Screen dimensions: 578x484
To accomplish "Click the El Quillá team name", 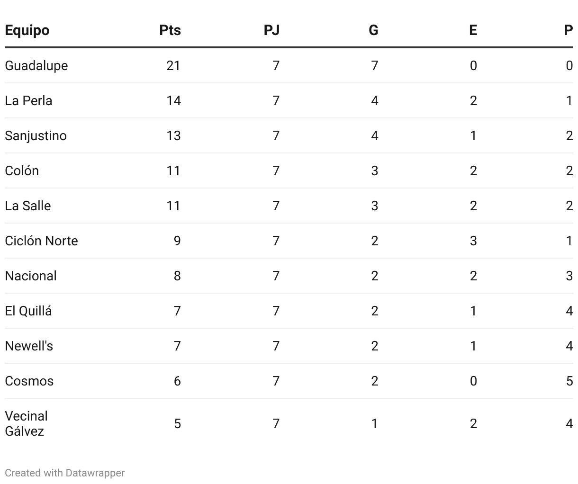I will (x=28, y=311).
